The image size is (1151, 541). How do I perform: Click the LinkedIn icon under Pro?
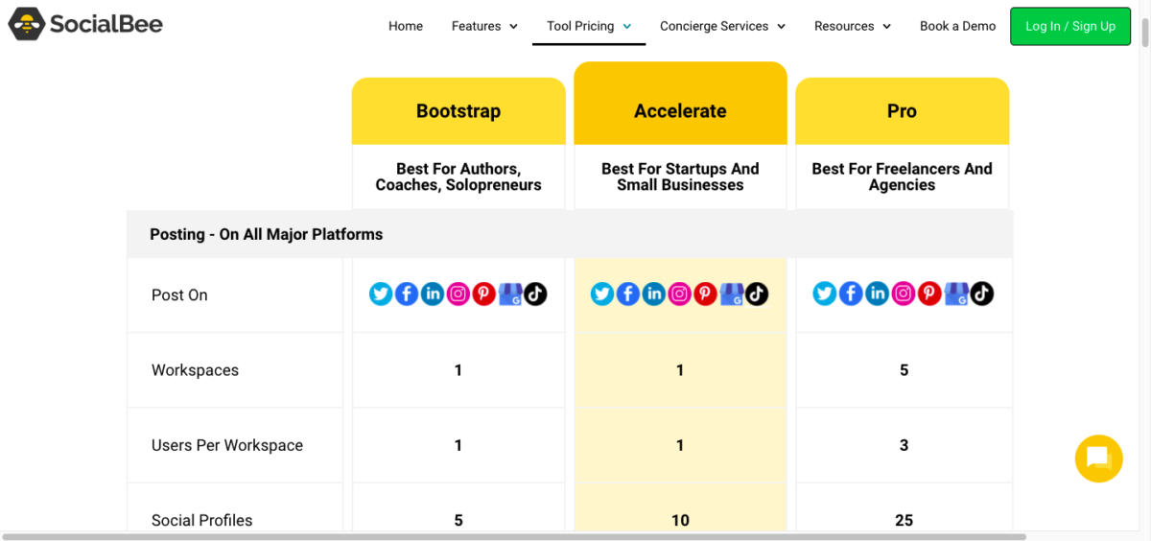coord(877,294)
